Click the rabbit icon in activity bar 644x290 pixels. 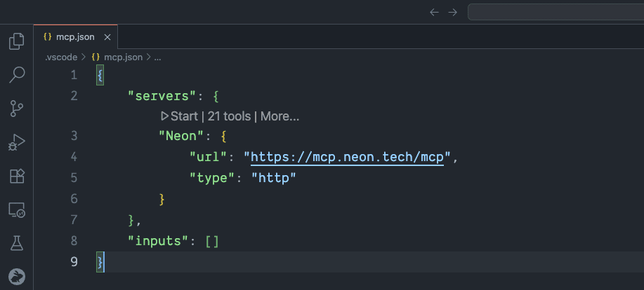coord(16,276)
